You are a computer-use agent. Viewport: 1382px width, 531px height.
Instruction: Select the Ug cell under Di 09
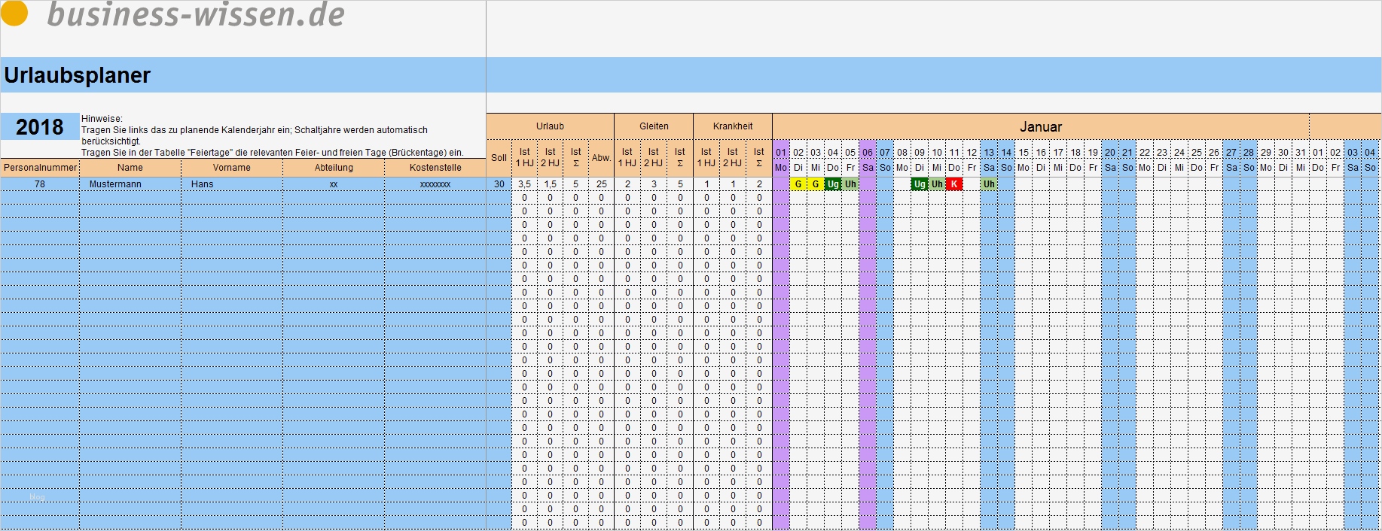920,184
